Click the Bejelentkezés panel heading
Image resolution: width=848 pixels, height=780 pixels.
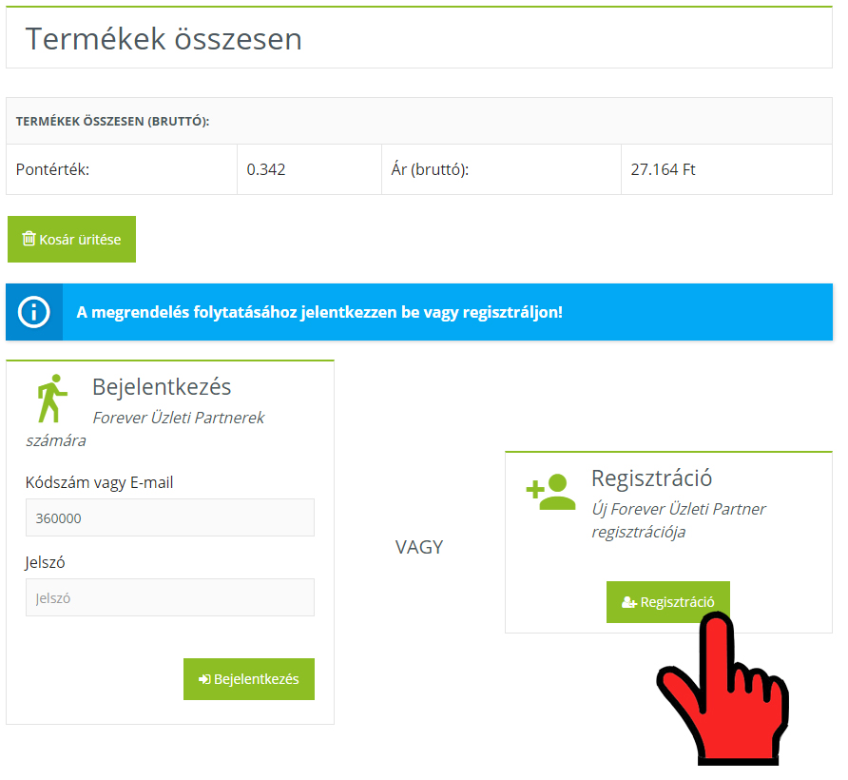[x=162, y=386]
